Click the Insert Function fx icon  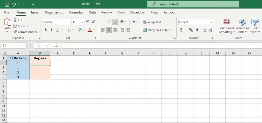point(56,45)
